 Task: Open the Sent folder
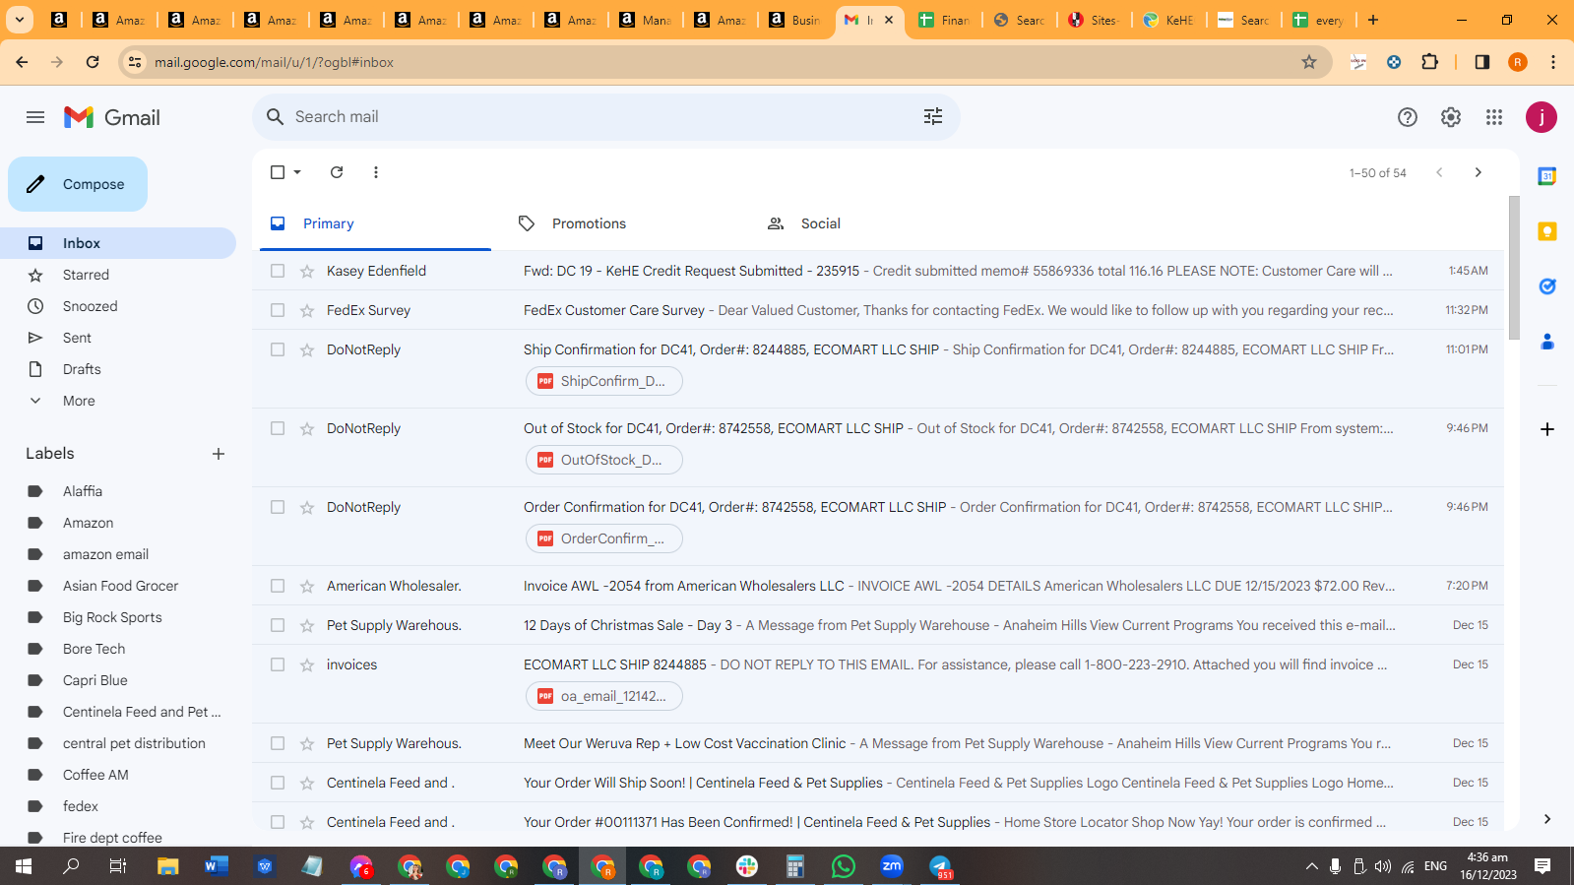pos(118,338)
